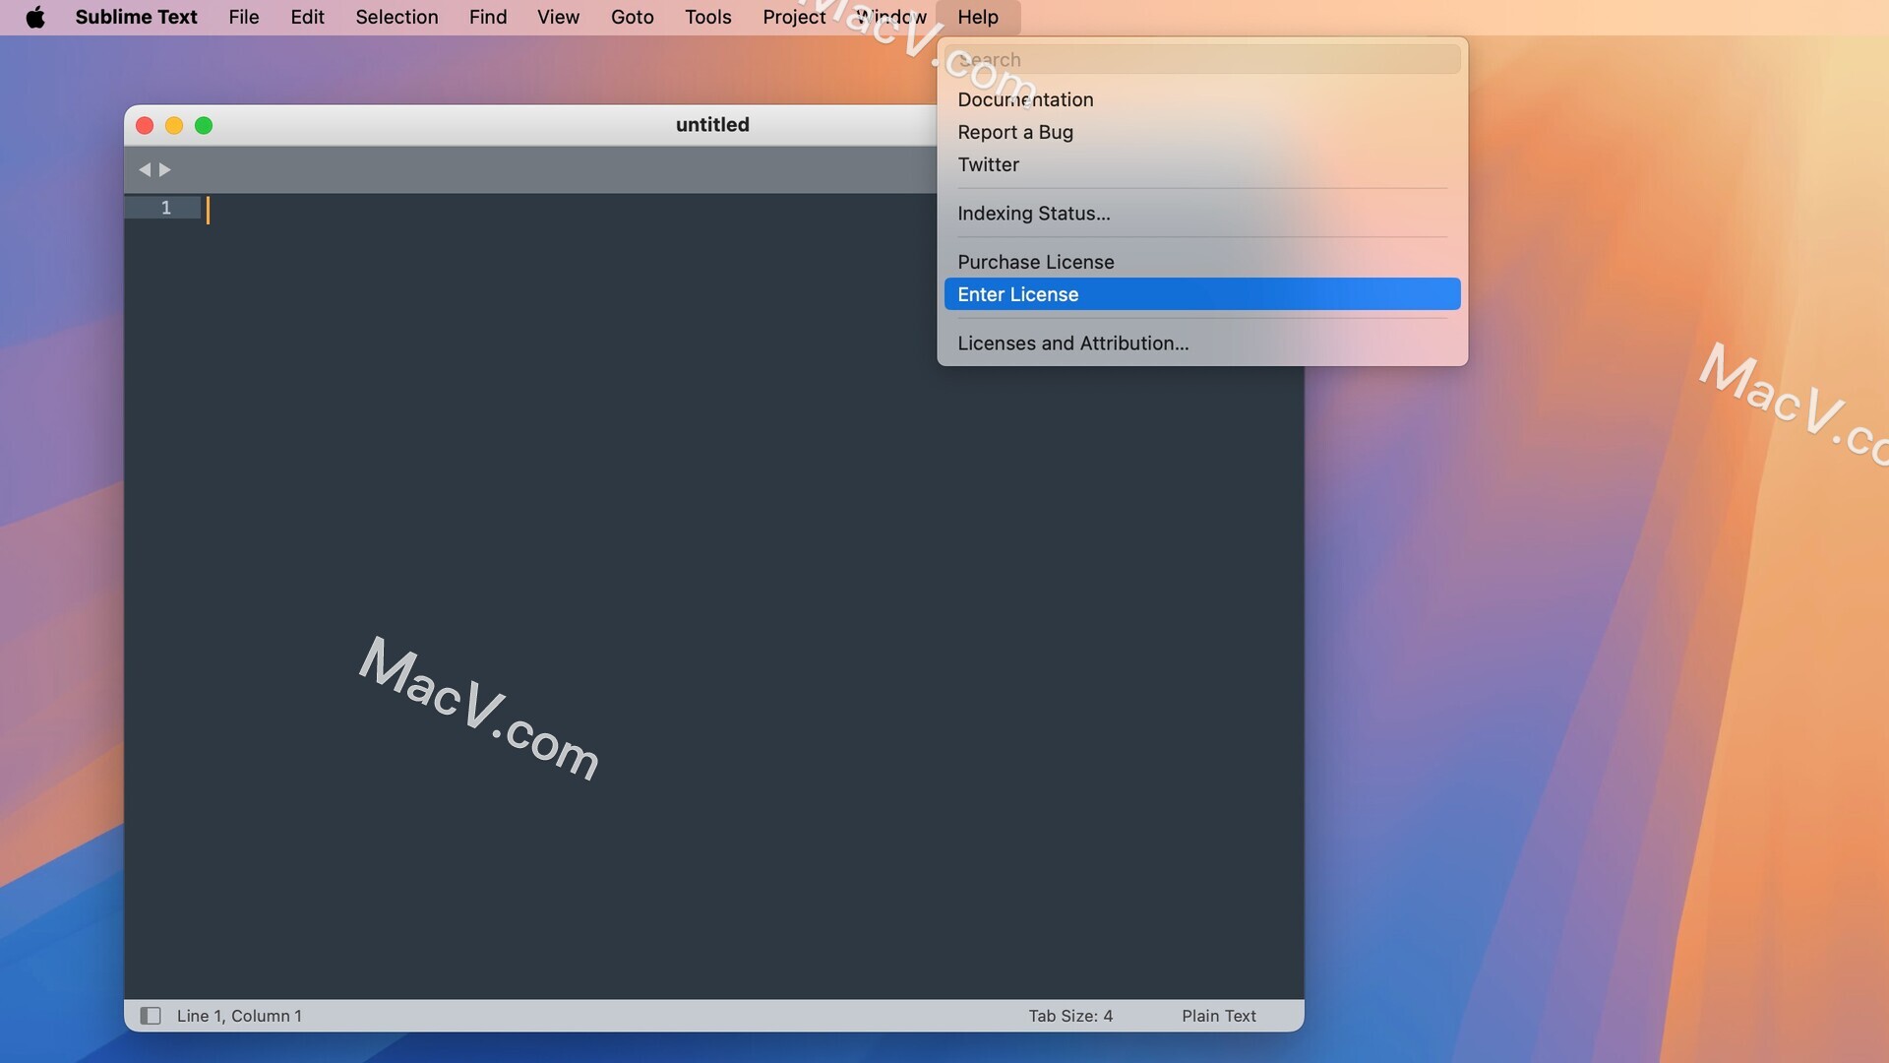Click the Help menu search field
The image size is (1889, 1063).
click(1202, 59)
